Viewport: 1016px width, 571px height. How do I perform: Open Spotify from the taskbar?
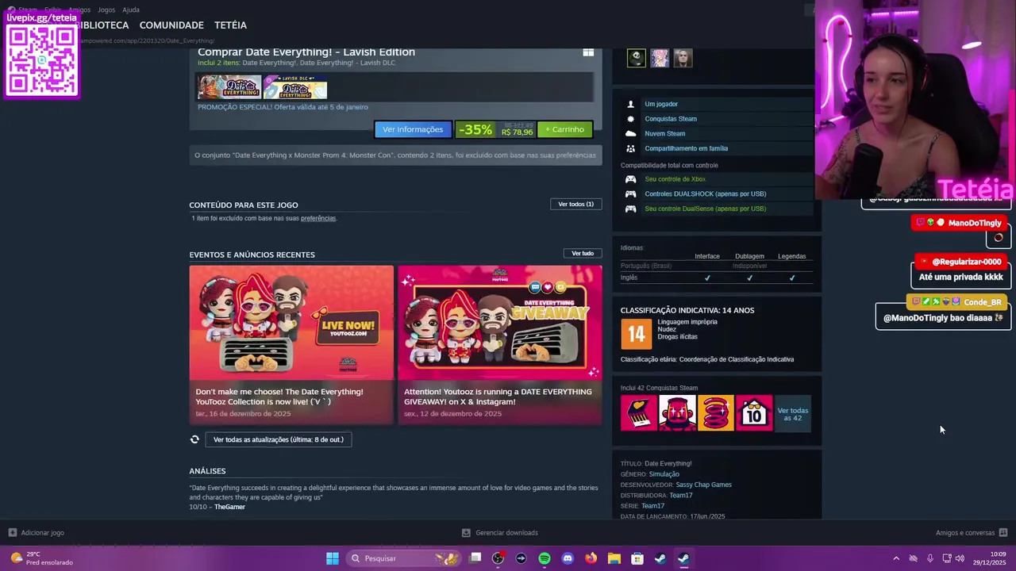(545, 558)
